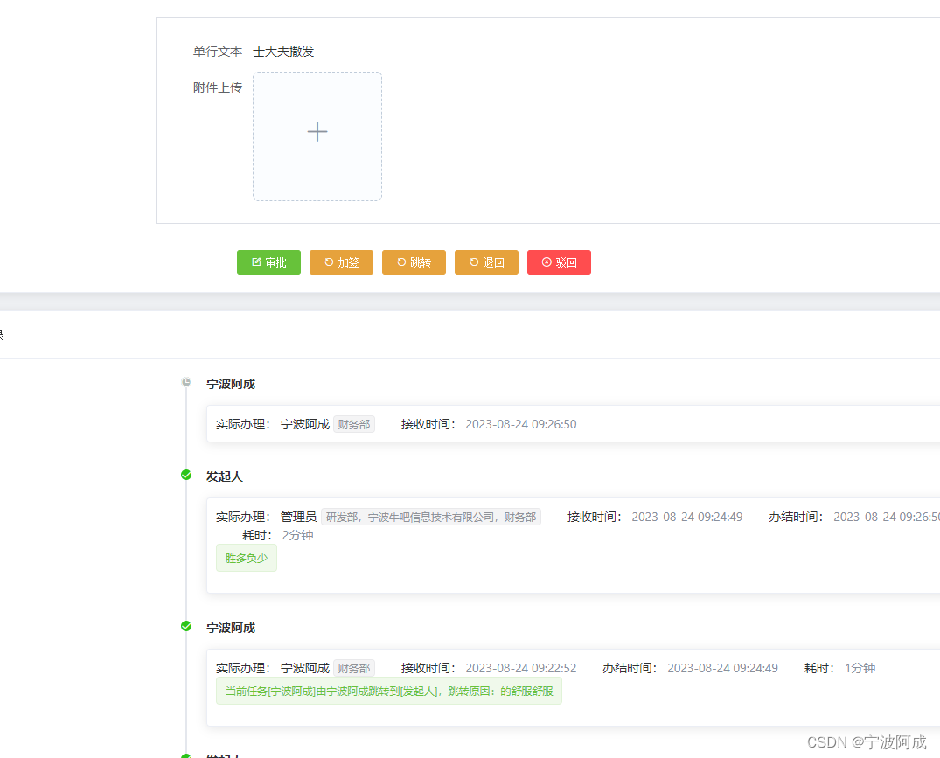940x758 pixels.
Task: Click the CSDN @宁波阿成 watermark text
Action: [x=866, y=740]
